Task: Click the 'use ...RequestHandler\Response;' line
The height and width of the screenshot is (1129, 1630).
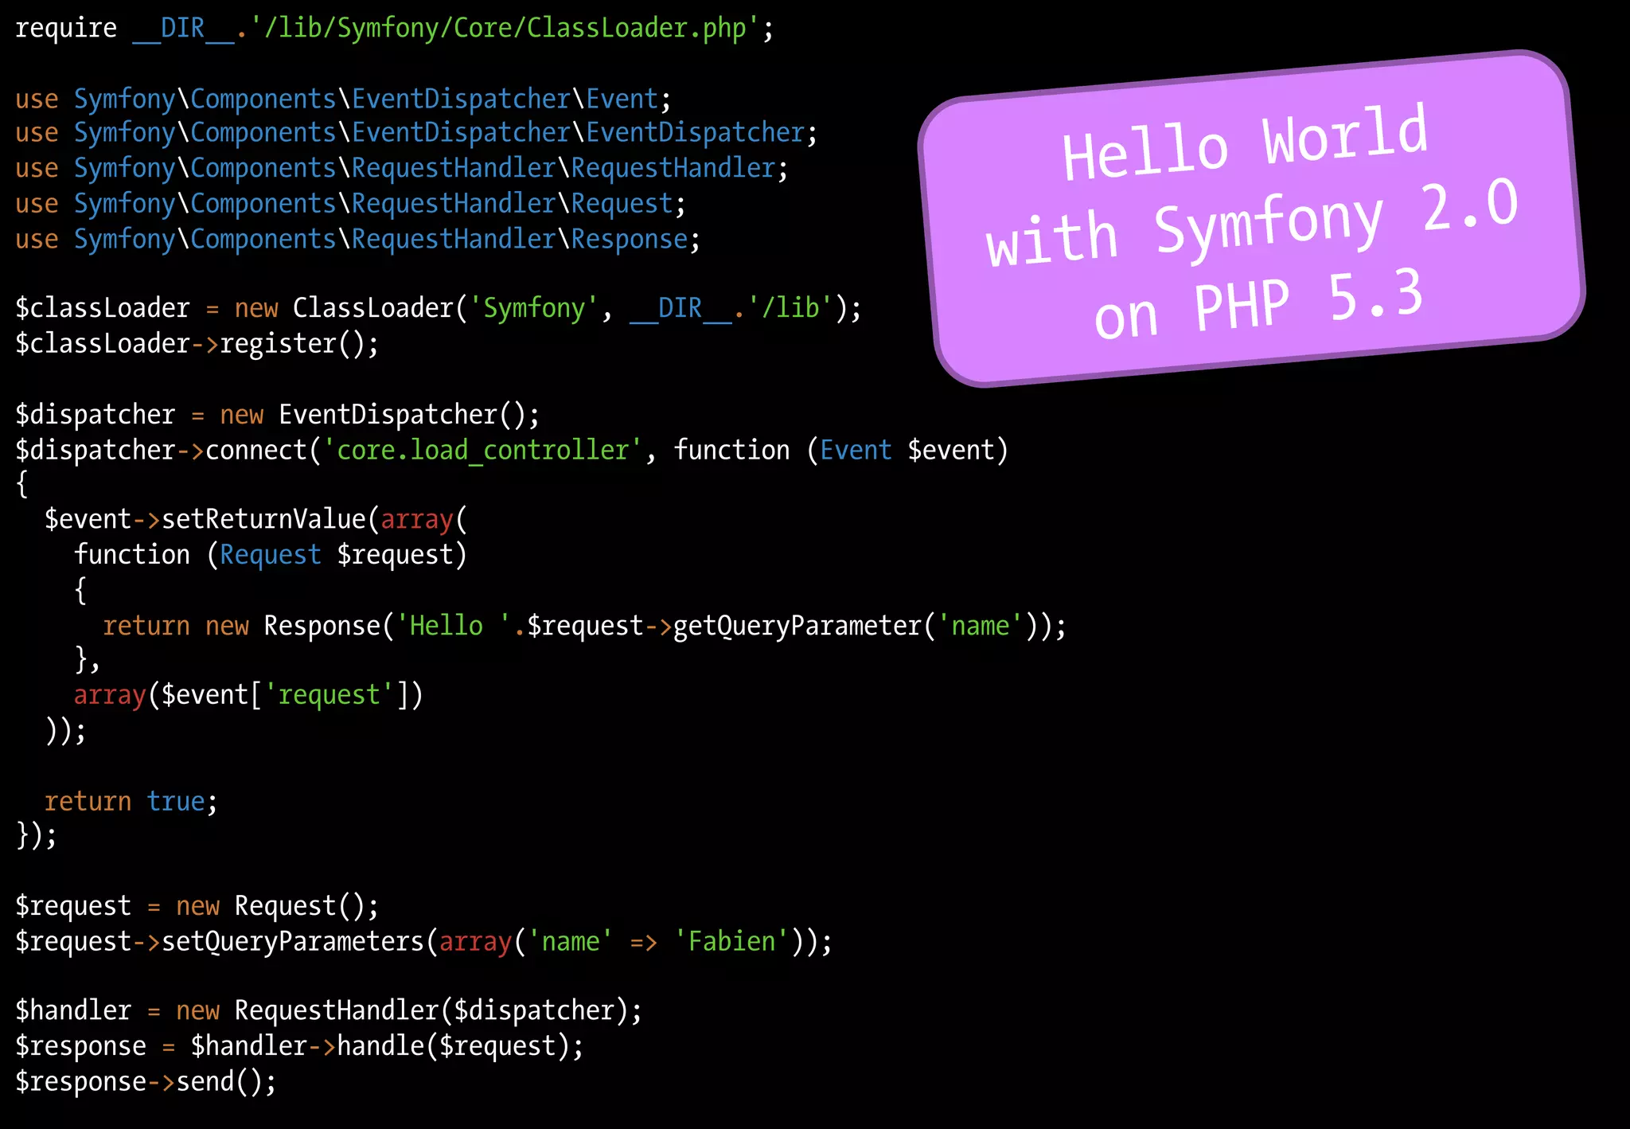Action: coord(358,240)
